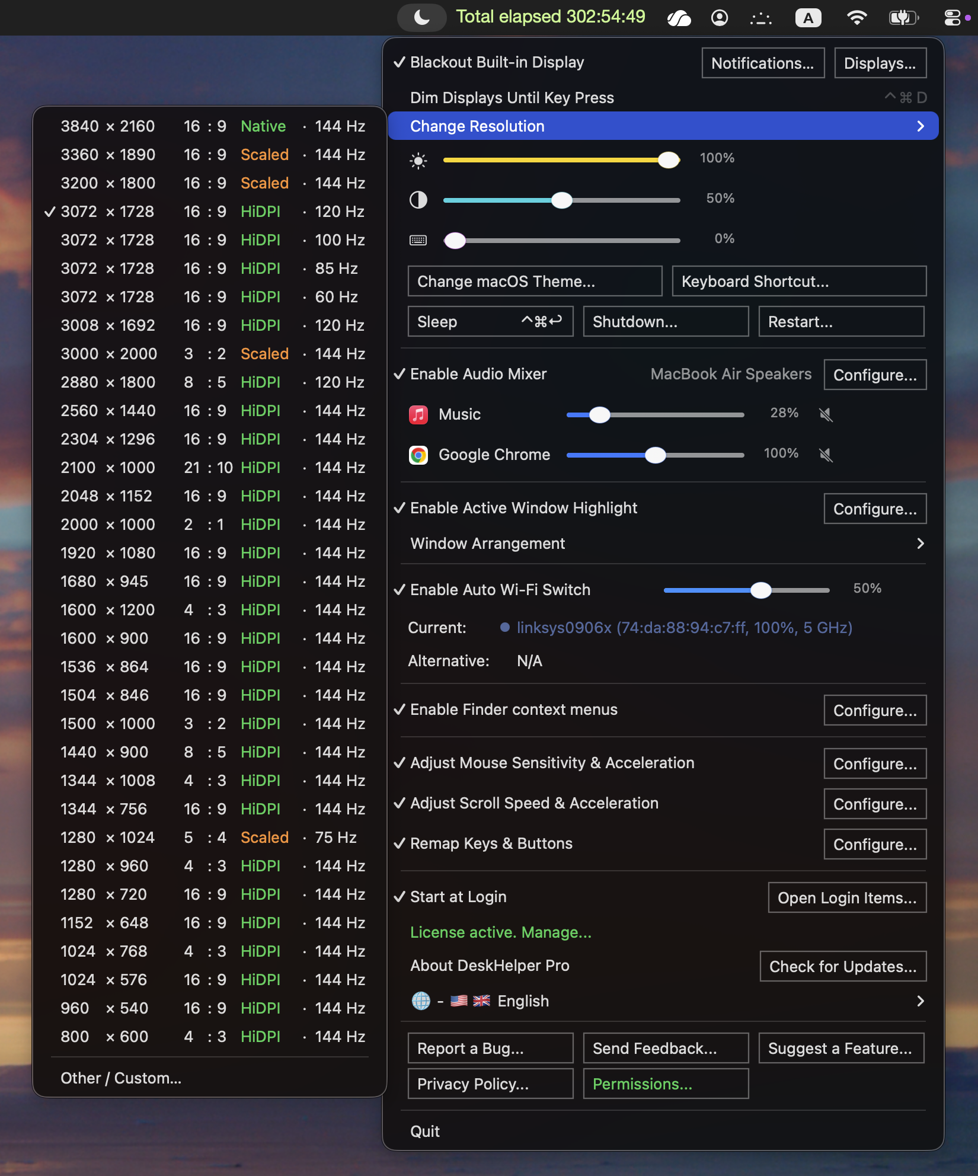Image resolution: width=978 pixels, height=1176 pixels.
Task: Toggle Adjust Scroll Speed & Acceleration
Action: tap(526, 803)
